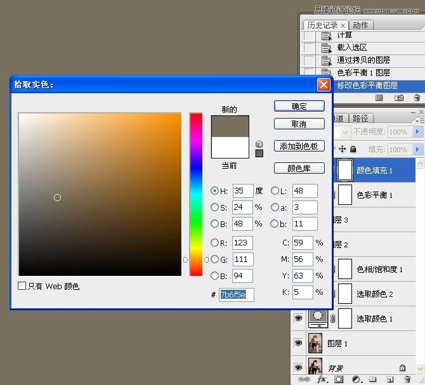Select the B brightness radio button

[214, 223]
